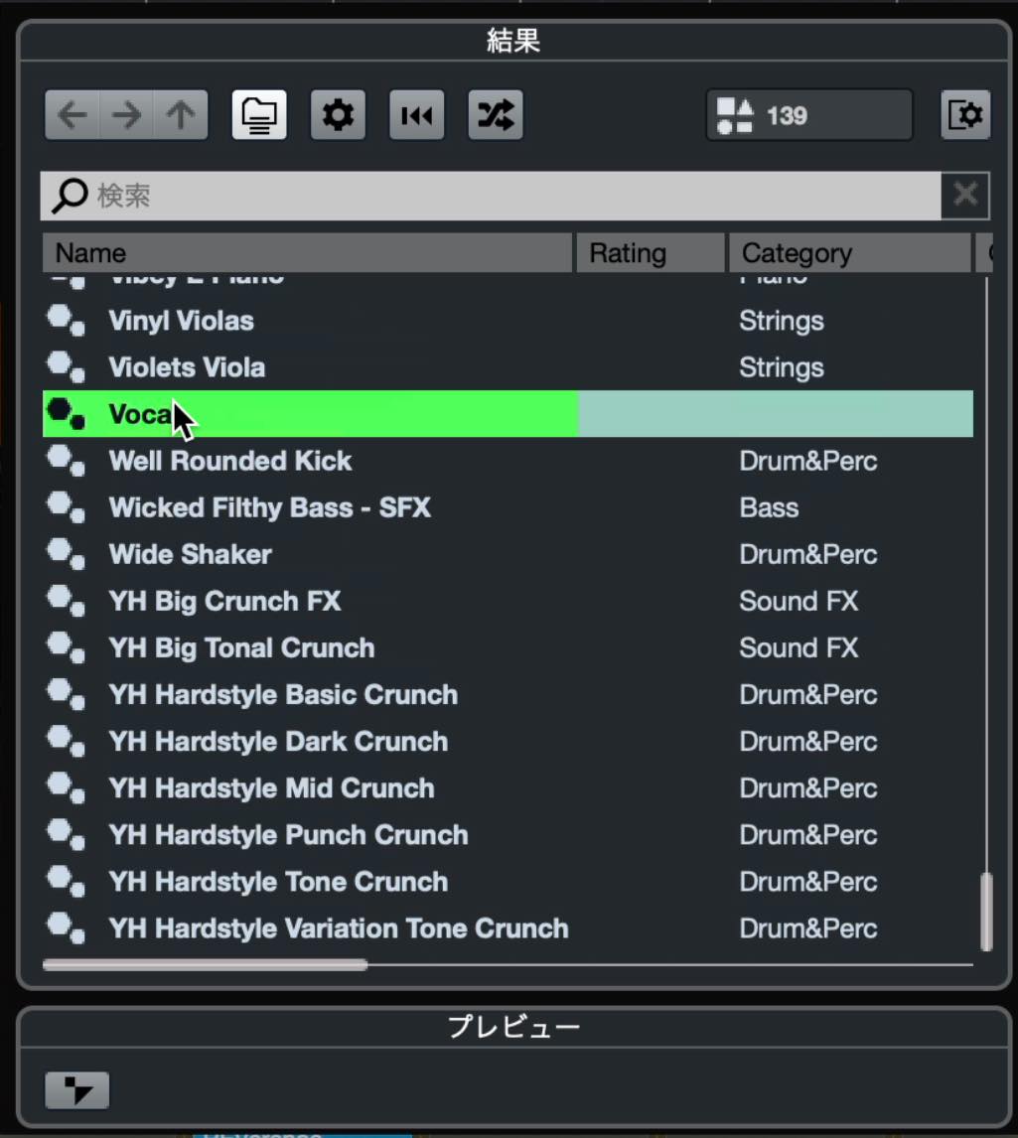Click preset icon beside YH Hardstyle Tone Crunch
The width and height of the screenshot is (1018, 1138).
[67, 882]
